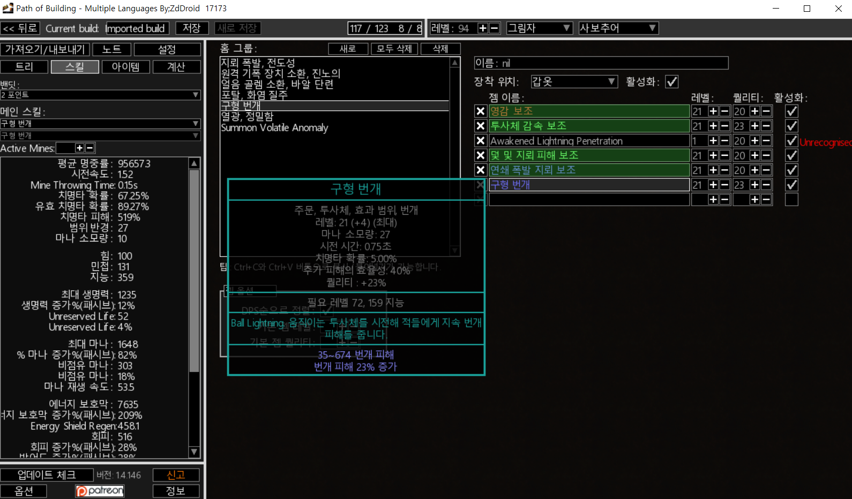Lower 투사체 감속 보조 quality with minus
852x499 pixels.
(766, 126)
